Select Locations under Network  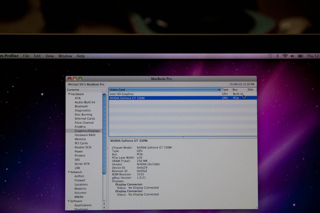pyautogui.click(x=81, y=185)
